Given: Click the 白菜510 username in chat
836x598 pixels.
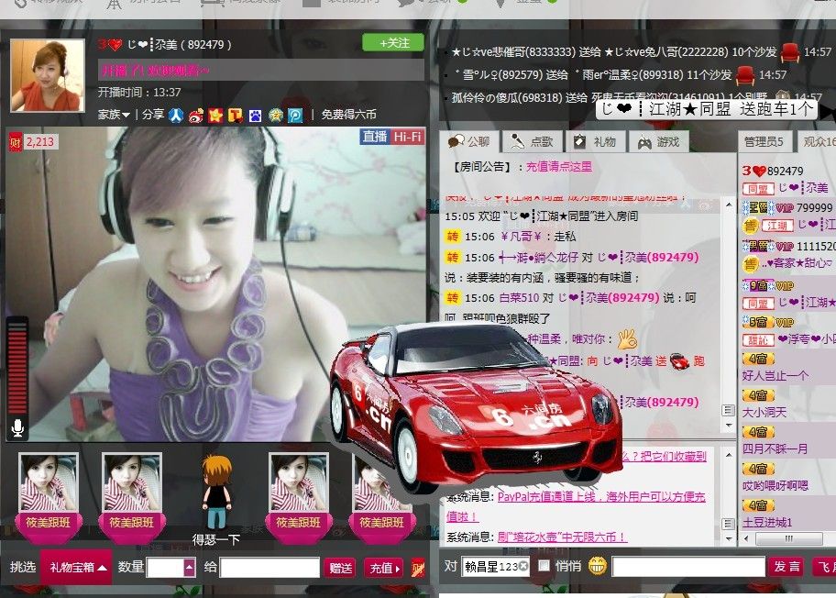Looking at the screenshot, I should point(520,298).
